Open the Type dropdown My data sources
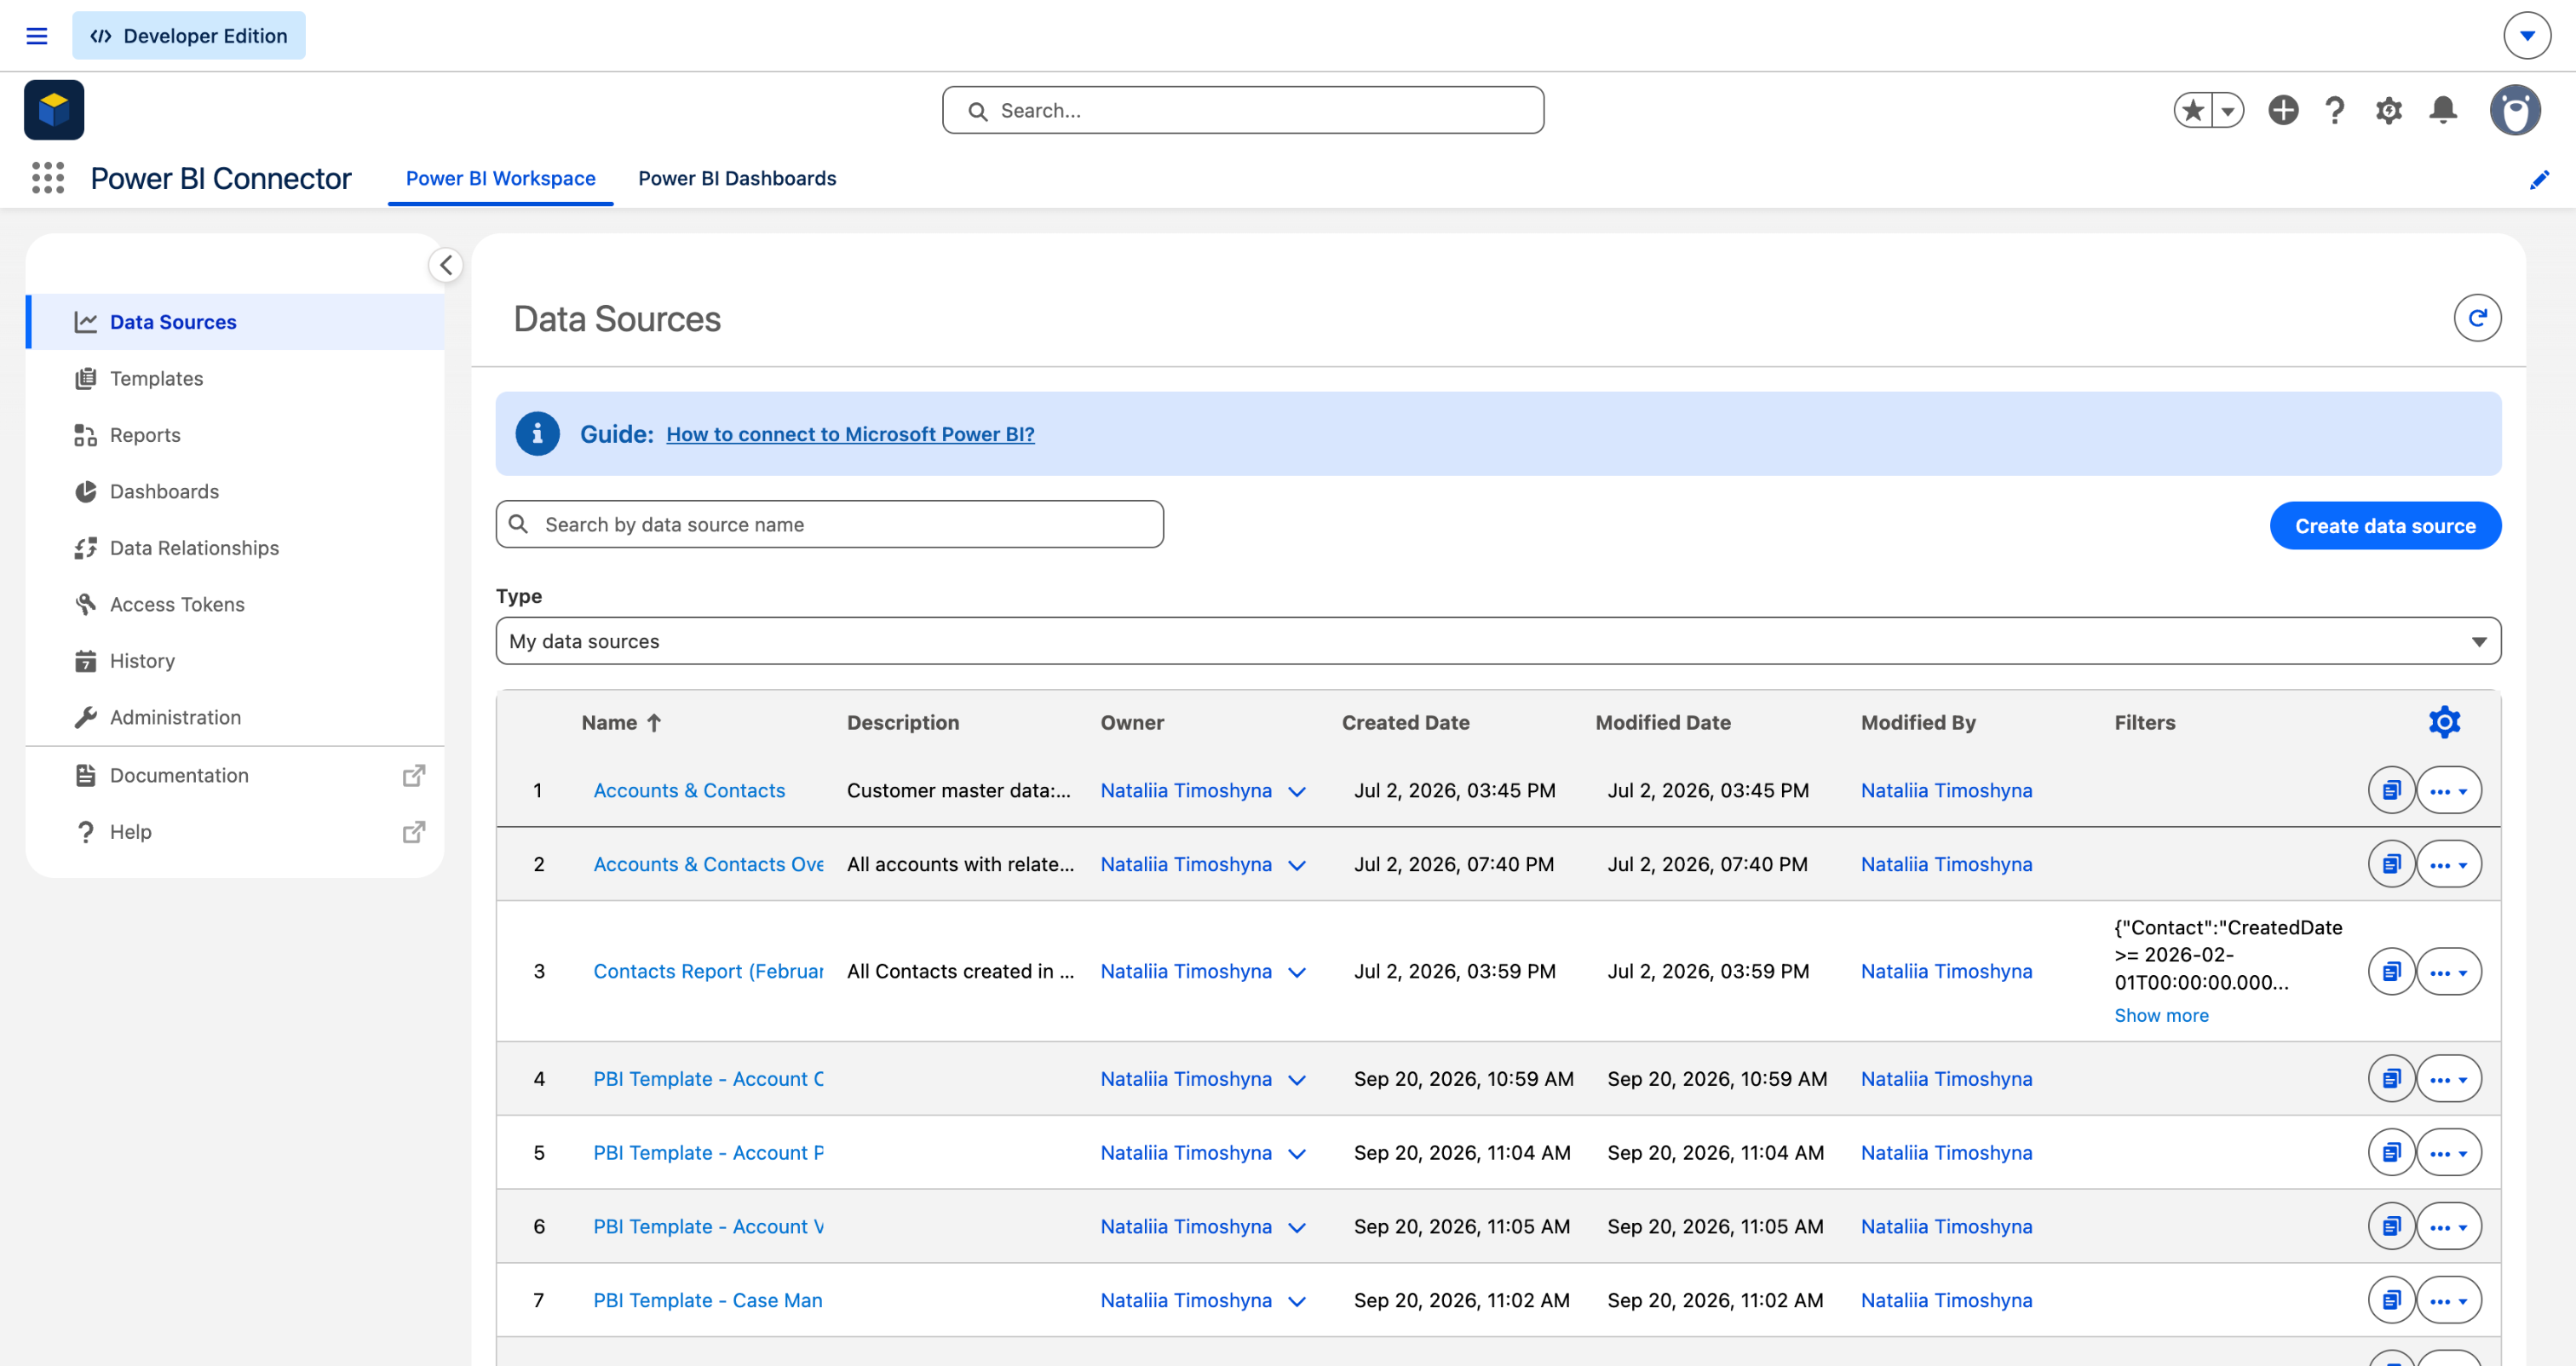Screen dimensions: 2576x1366 tap(1498, 641)
